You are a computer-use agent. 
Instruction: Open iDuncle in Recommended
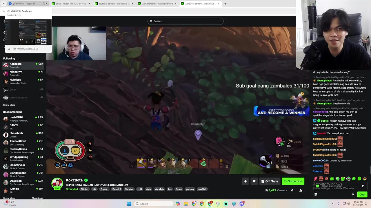pyautogui.click(x=23, y=190)
